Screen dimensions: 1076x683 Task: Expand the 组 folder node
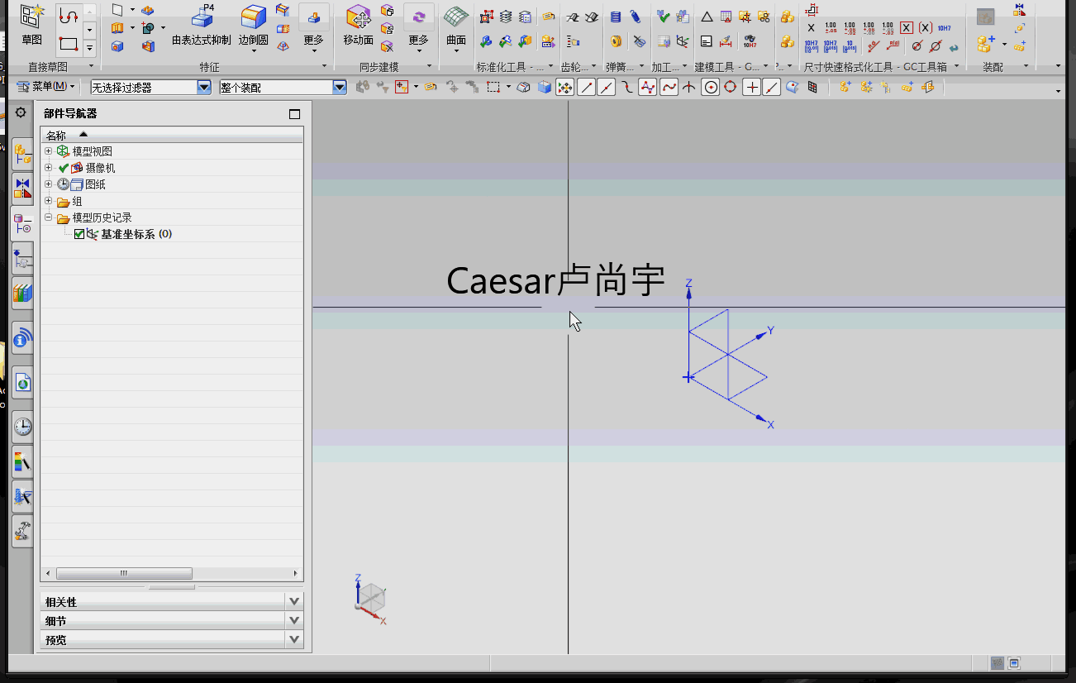point(48,201)
